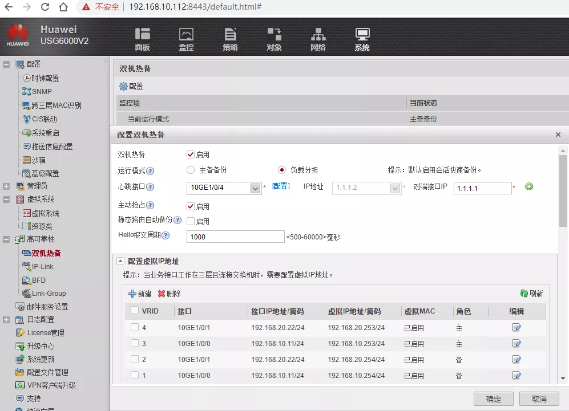This screenshot has width=569, height=411.
Task: Select the 主备备份 radio button
Action: (x=191, y=170)
